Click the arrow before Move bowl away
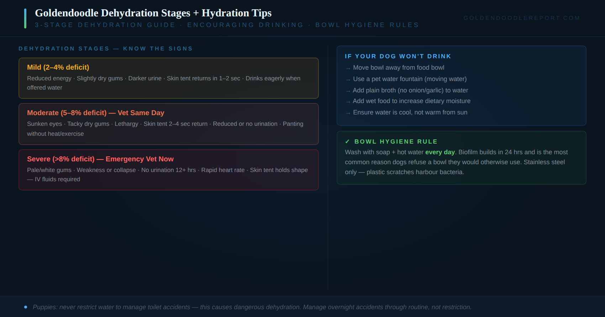Image resolution: width=605 pixels, height=317 pixels. [x=348, y=68]
